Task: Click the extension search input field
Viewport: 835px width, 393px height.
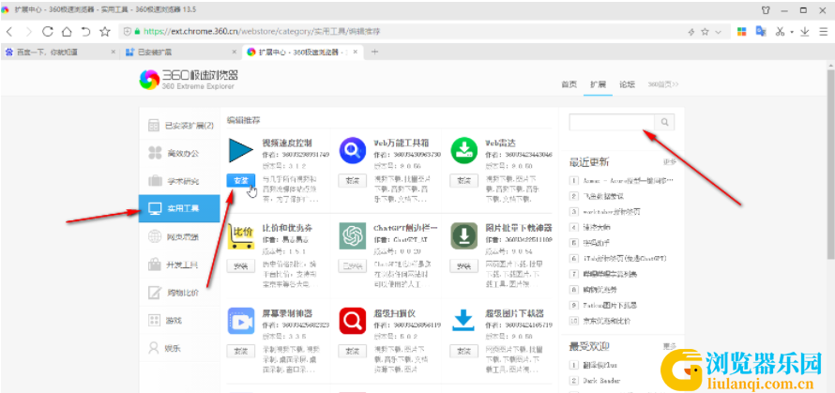Action: pos(612,122)
